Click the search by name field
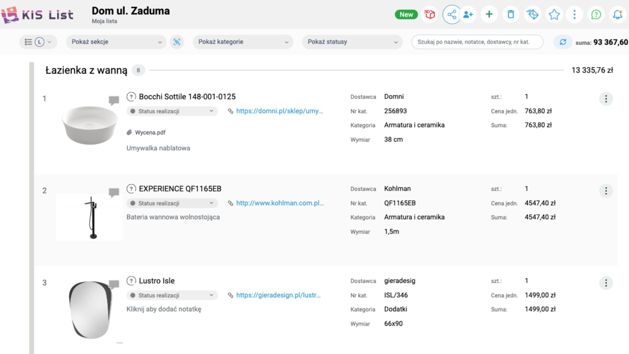Image resolution: width=629 pixels, height=354 pixels. pyautogui.click(x=477, y=42)
